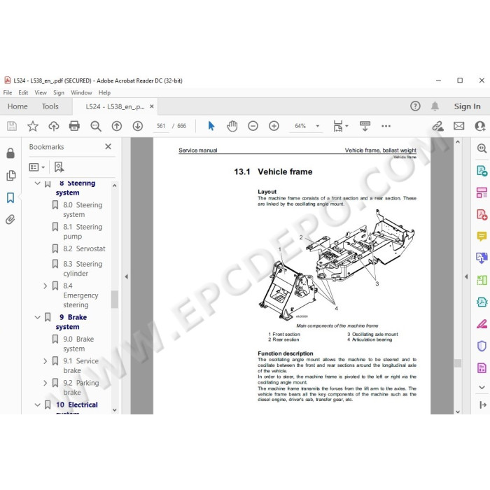490x490 pixels.
Task: Expand 9.2 Parking brake bookmark
Action: pyautogui.click(x=45, y=383)
